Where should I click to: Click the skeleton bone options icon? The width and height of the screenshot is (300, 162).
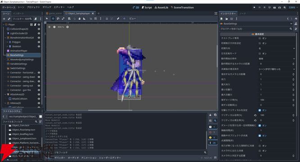coord(118,18)
